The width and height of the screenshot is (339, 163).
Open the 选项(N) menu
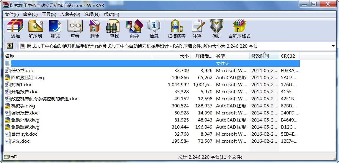92,14
